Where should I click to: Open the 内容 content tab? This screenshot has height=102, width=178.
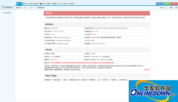31,4
